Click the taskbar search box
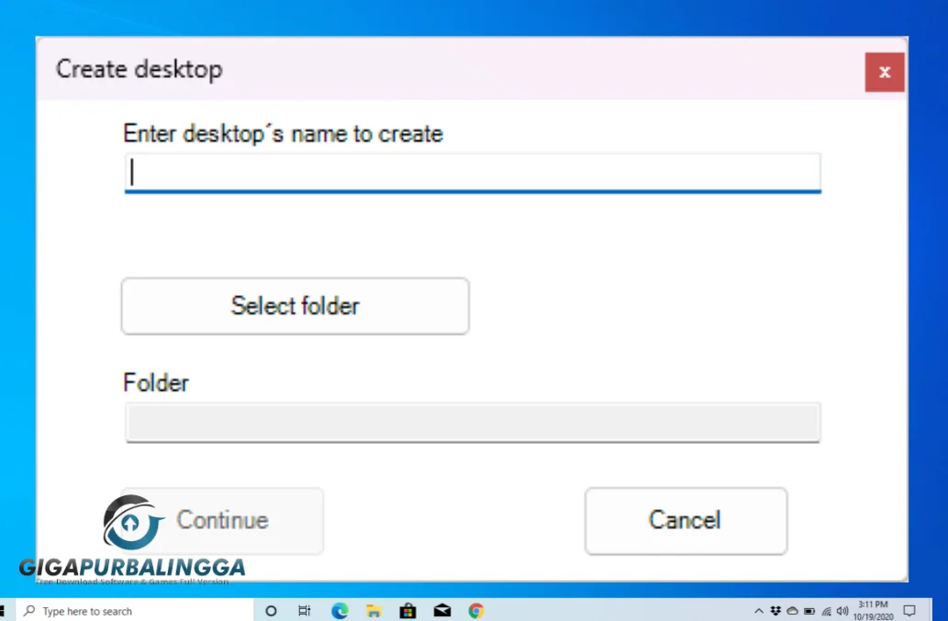The height and width of the screenshot is (621, 948). click(x=134, y=611)
